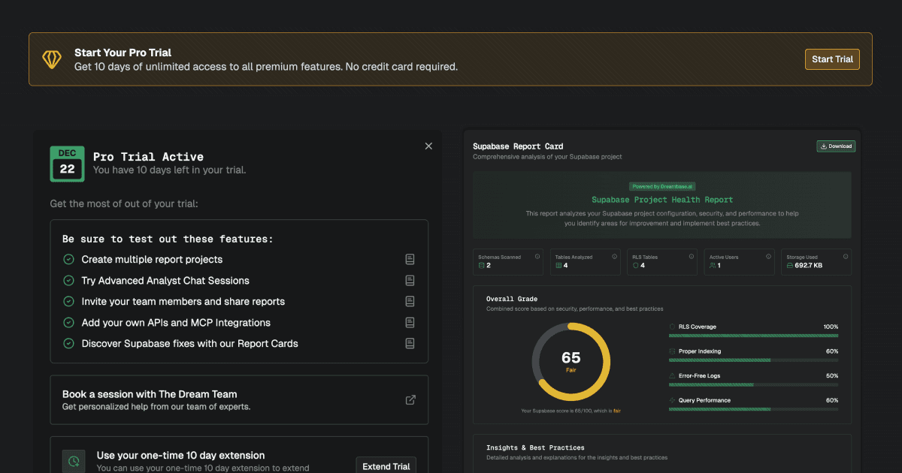Open docs icon for Discover Supabase fixes
This screenshot has width=902, height=473.
pos(410,343)
